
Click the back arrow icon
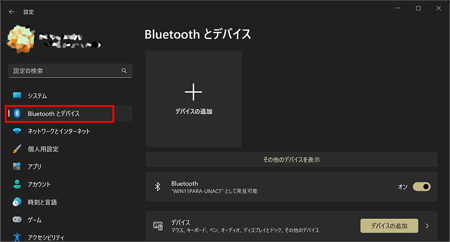coord(12,12)
